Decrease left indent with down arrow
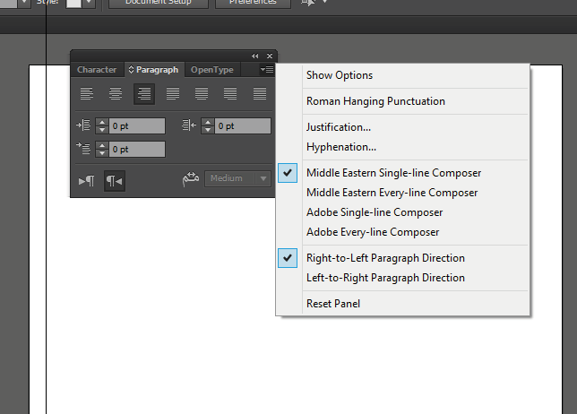The height and width of the screenshot is (414, 577). [102, 130]
